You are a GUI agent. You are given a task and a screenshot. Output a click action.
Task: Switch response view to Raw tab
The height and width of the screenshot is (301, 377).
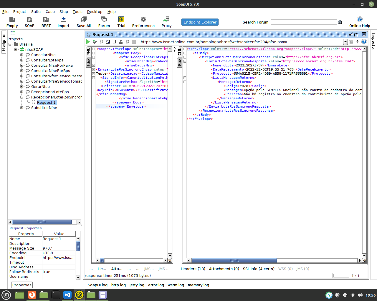pos(179,62)
